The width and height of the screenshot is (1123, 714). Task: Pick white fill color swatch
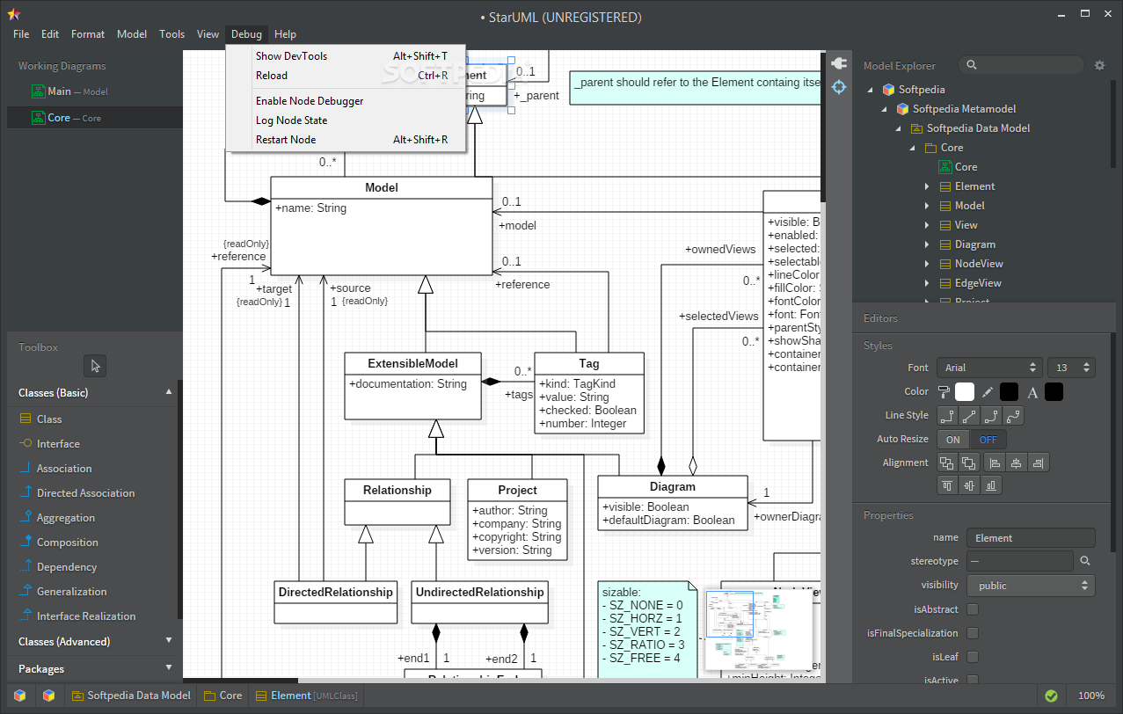pos(965,392)
